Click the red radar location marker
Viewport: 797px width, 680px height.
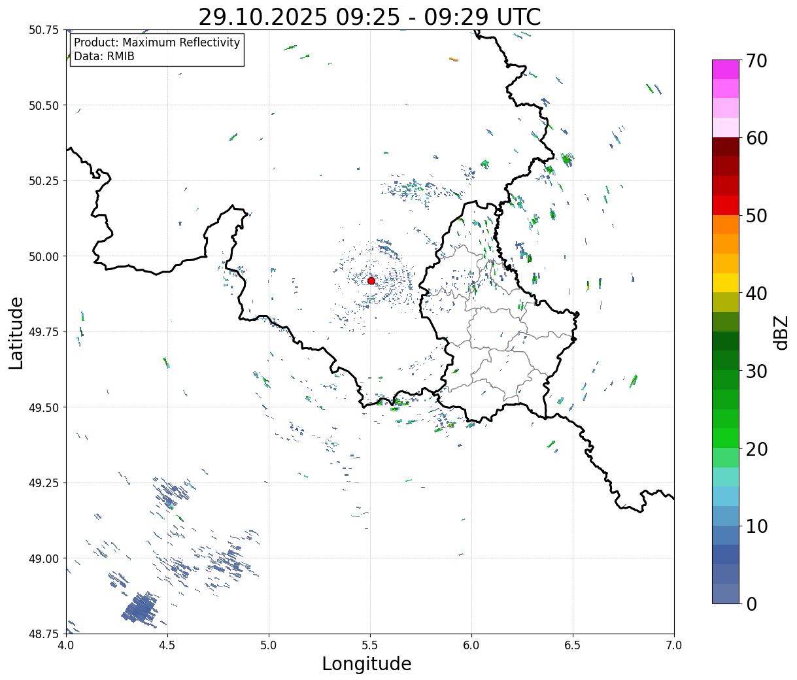coord(371,280)
